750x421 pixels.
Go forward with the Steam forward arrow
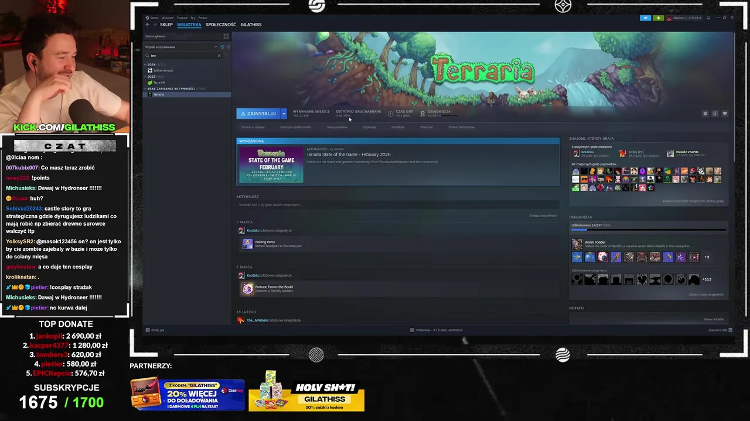click(155, 25)
